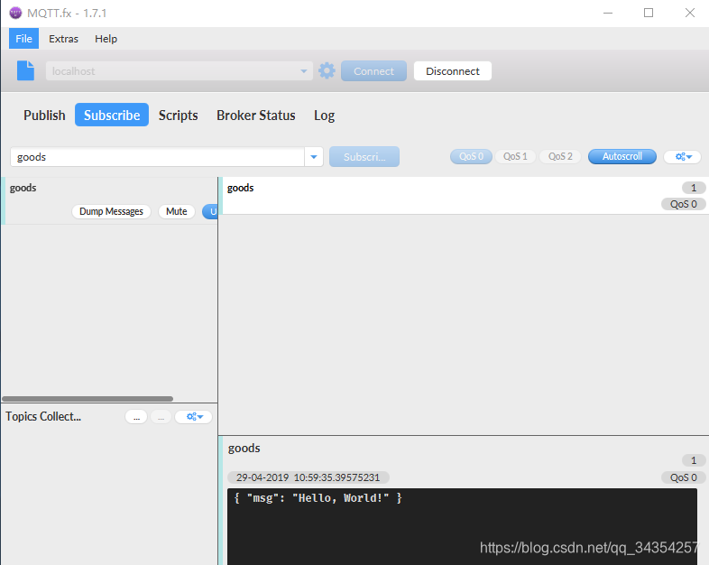Switch to the Scripts tab
709x565 pixels.
point(179,116)
